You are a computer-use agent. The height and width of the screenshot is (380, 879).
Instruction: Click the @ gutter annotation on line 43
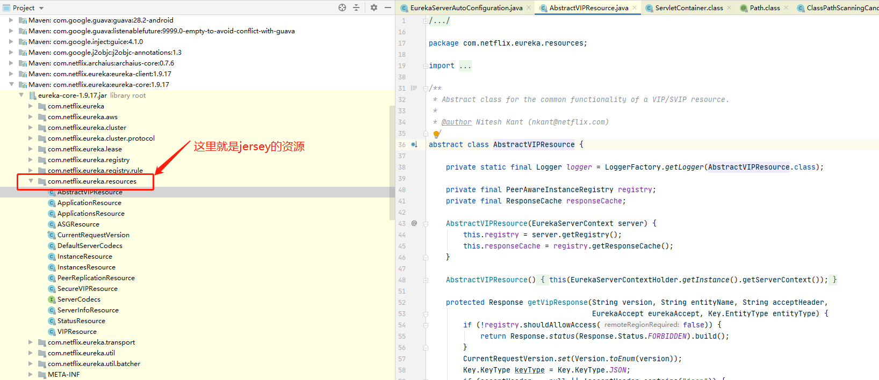[414, 223]
